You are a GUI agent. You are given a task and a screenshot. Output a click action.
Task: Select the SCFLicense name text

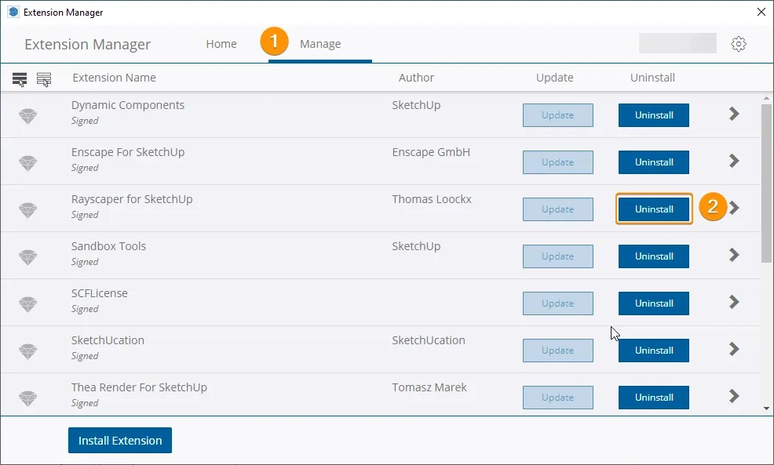(x=99, y=293)
